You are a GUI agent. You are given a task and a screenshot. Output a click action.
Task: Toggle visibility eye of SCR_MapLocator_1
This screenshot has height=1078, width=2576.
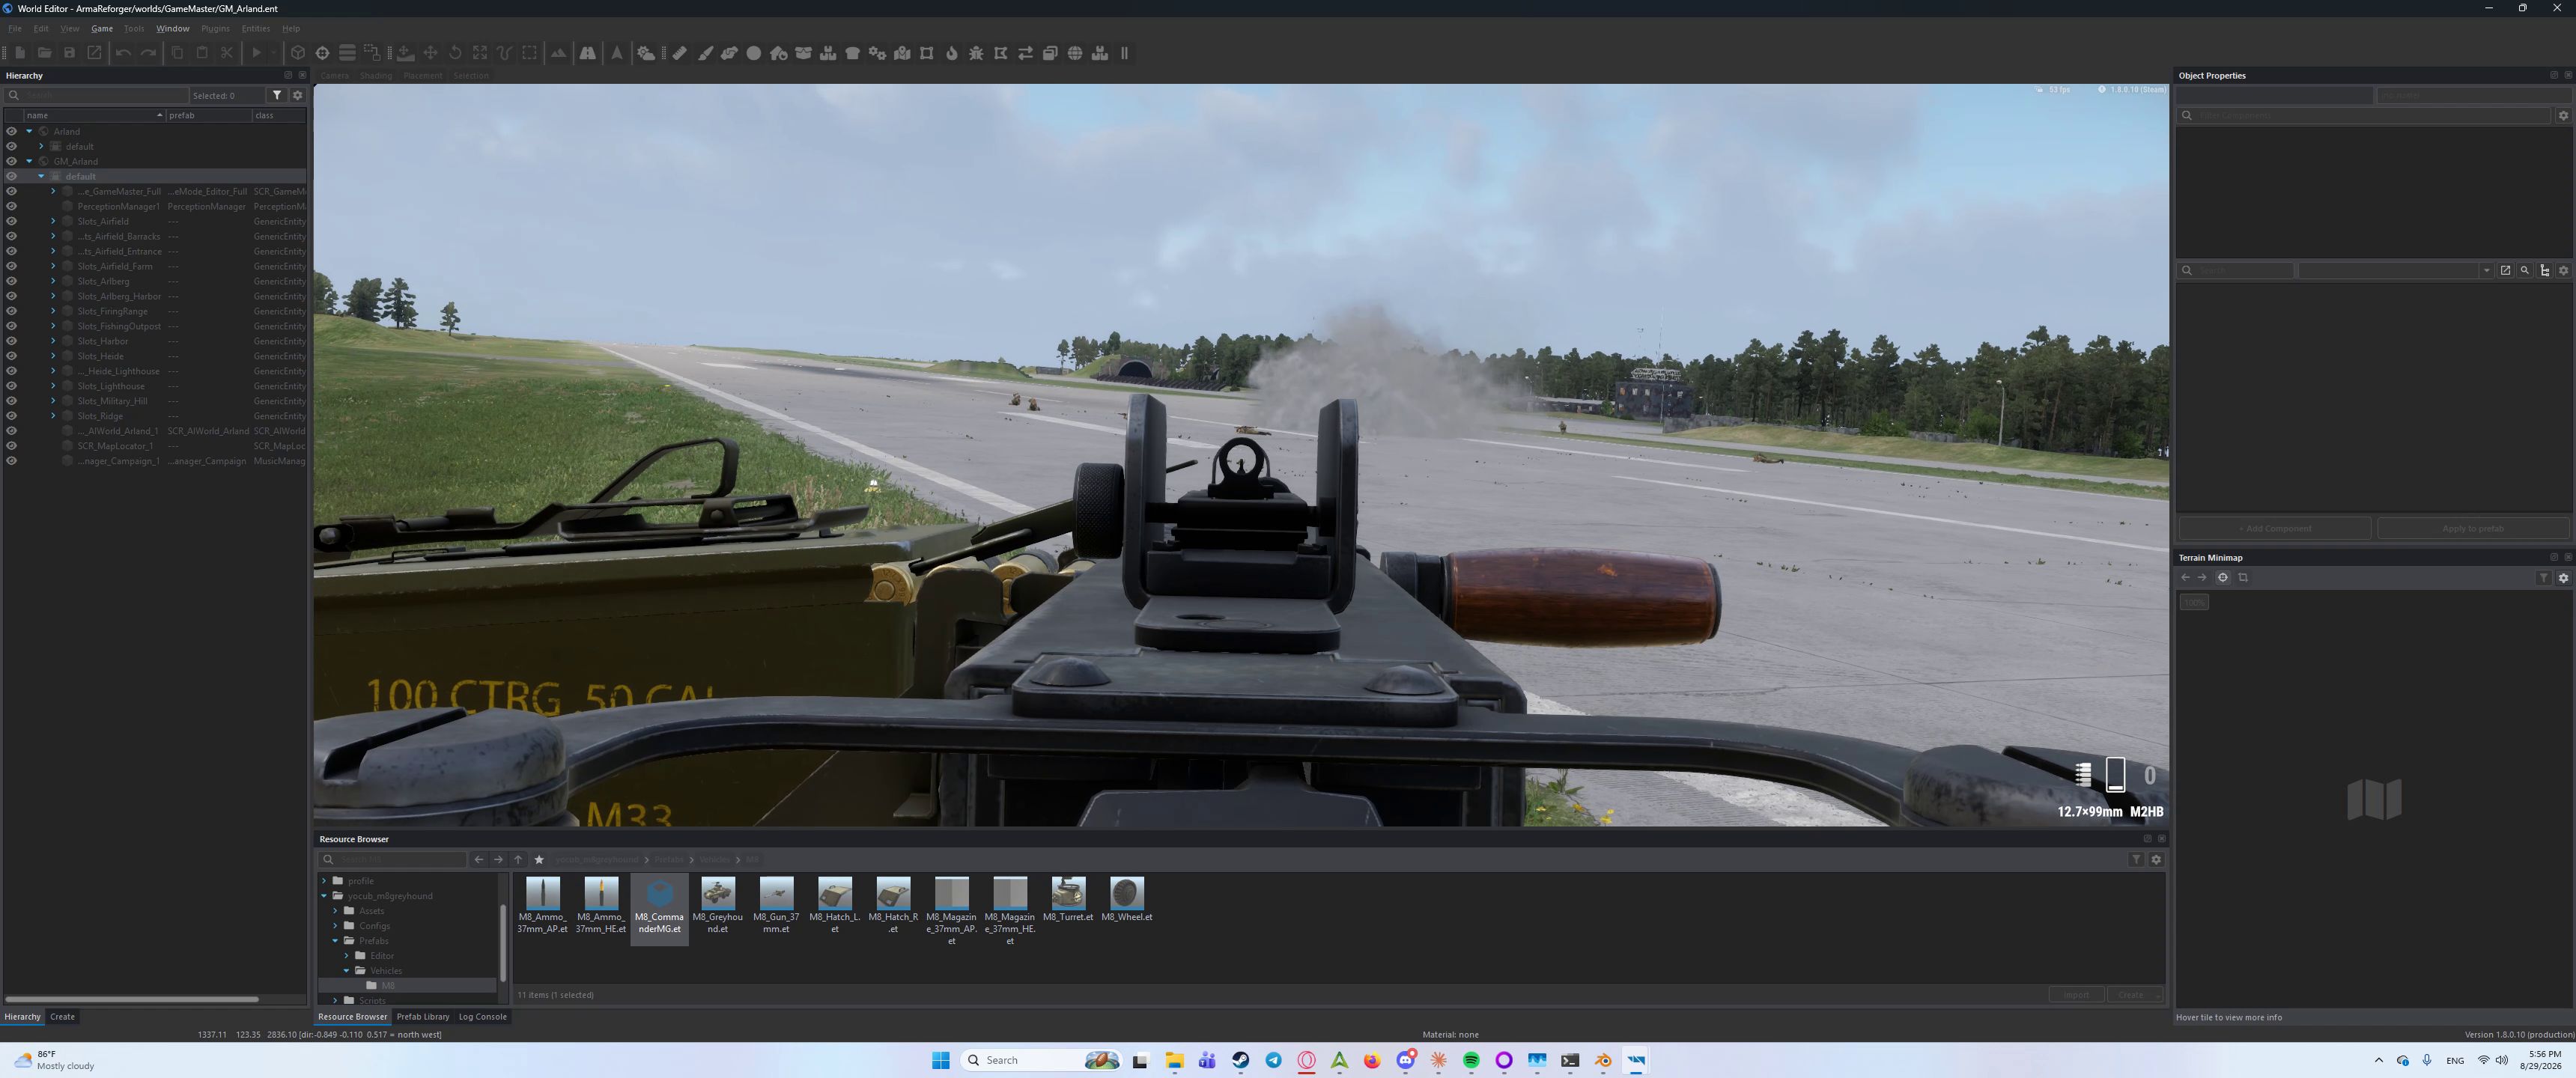point(11,446)
